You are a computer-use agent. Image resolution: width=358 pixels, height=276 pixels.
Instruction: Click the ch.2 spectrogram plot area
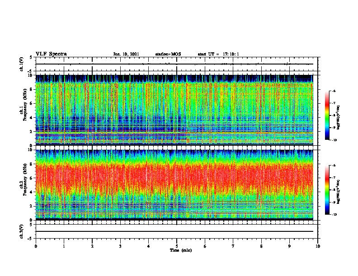[174, 185]
